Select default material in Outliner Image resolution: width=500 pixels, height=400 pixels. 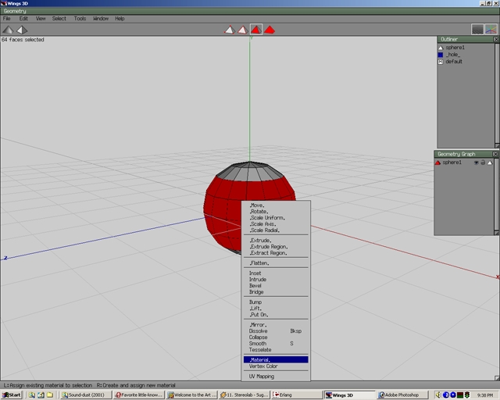pos(454,62)
